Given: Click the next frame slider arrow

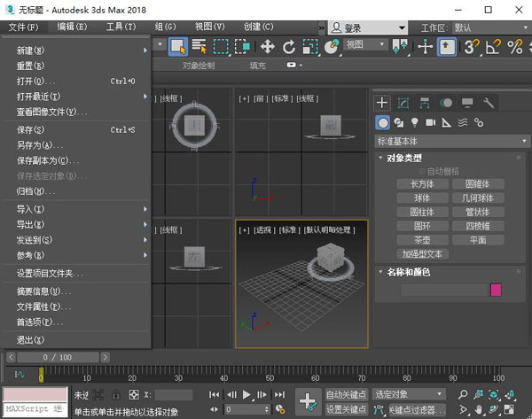Looking at the screenshot, I should click(106, 357).
